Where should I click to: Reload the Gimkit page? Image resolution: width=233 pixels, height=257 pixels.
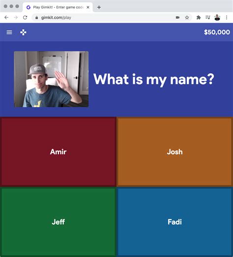coord(25,17)
